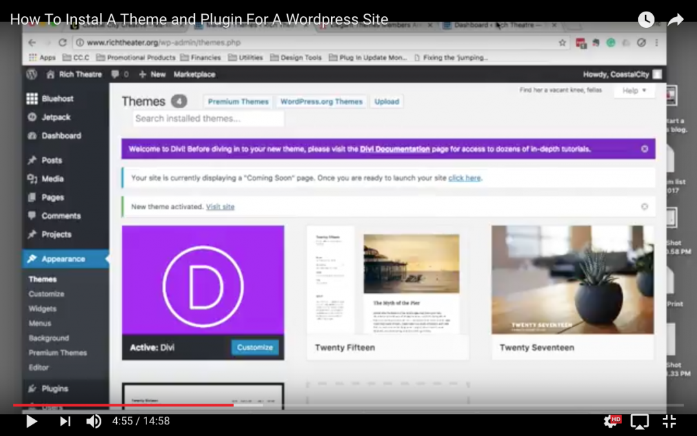This screenshot has height=436, width=697.
Task: Select Appearance menu
Action: (x=65, y=259)
